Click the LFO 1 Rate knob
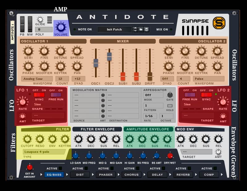247x191 pixels. (23, 102)
